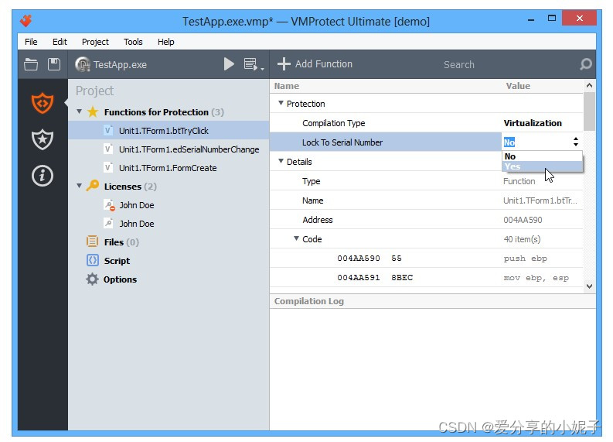613x442 pixels.
Task: Click the Compilation Log panel header
Action: tap(433, 301)
